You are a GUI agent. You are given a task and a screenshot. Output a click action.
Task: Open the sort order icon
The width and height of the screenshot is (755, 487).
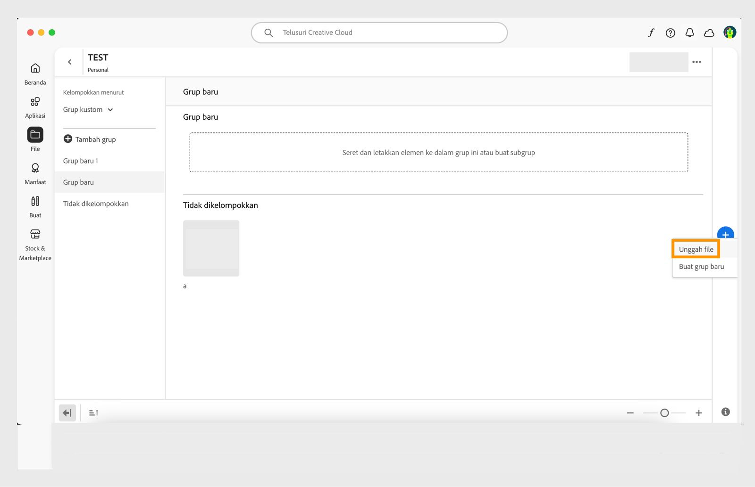[x=94, y=413]
